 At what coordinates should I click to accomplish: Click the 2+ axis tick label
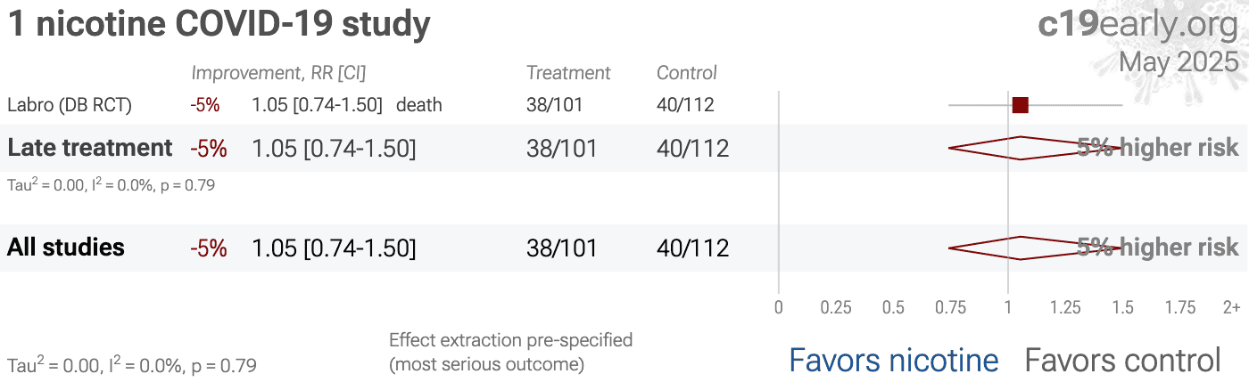[1231, 307]
